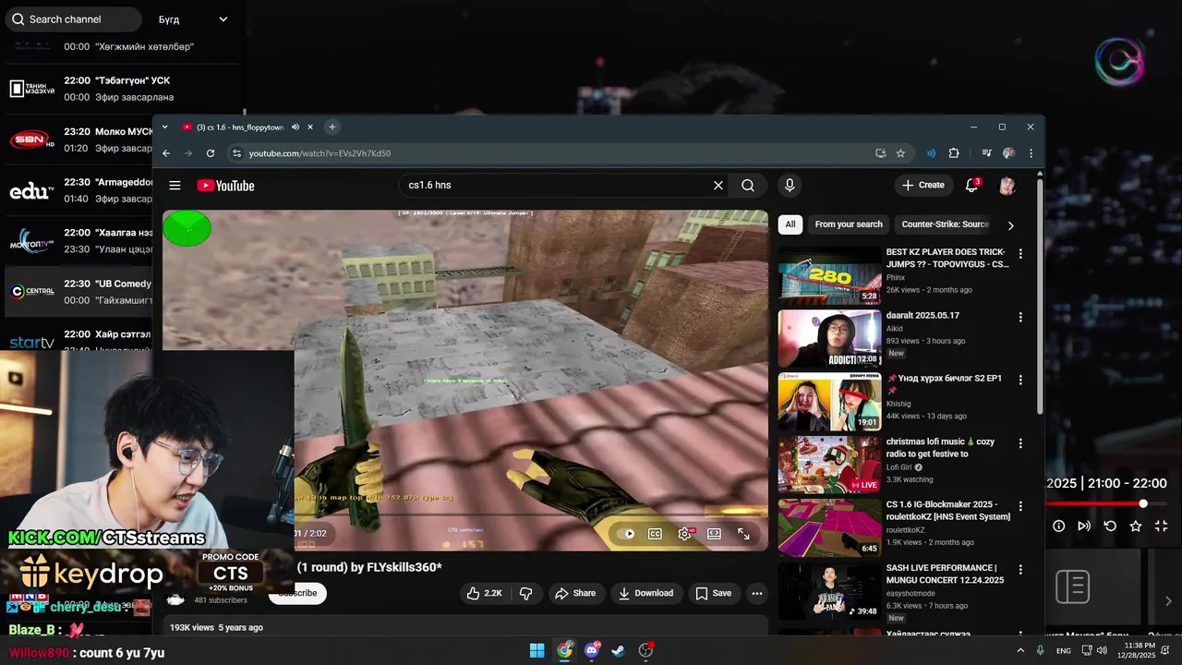Viewport: 1182px width, 665px height.
Task: Open Chrome extensions puzzle icon
Action: point(954,153)
